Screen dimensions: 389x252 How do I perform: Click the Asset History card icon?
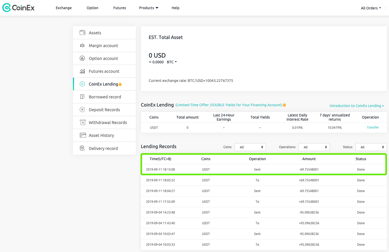[83, 135]
